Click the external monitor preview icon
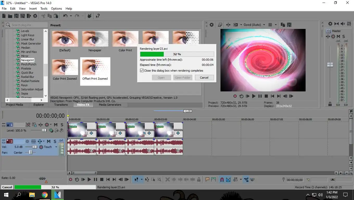 click(220, 25)
